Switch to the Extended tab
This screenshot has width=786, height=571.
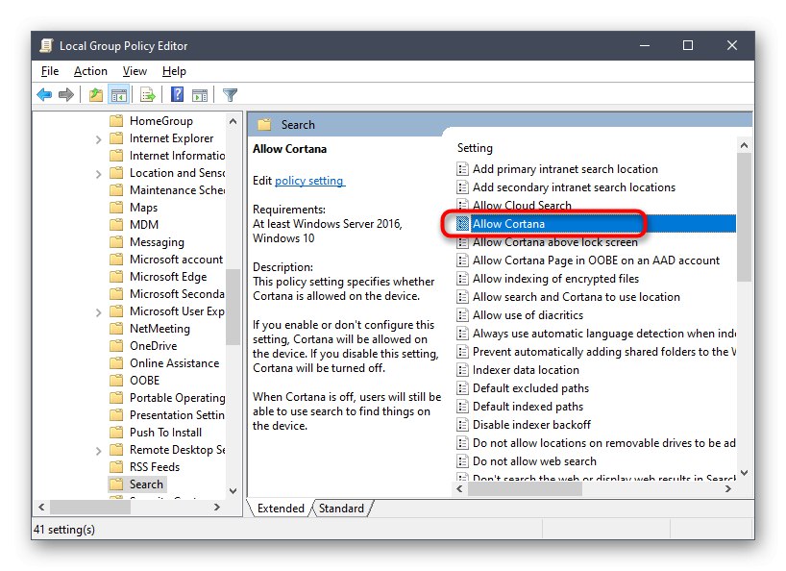[x=281, y=508]
